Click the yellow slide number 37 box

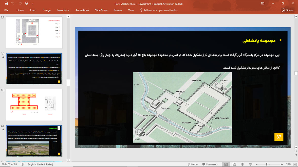(279, 137)
